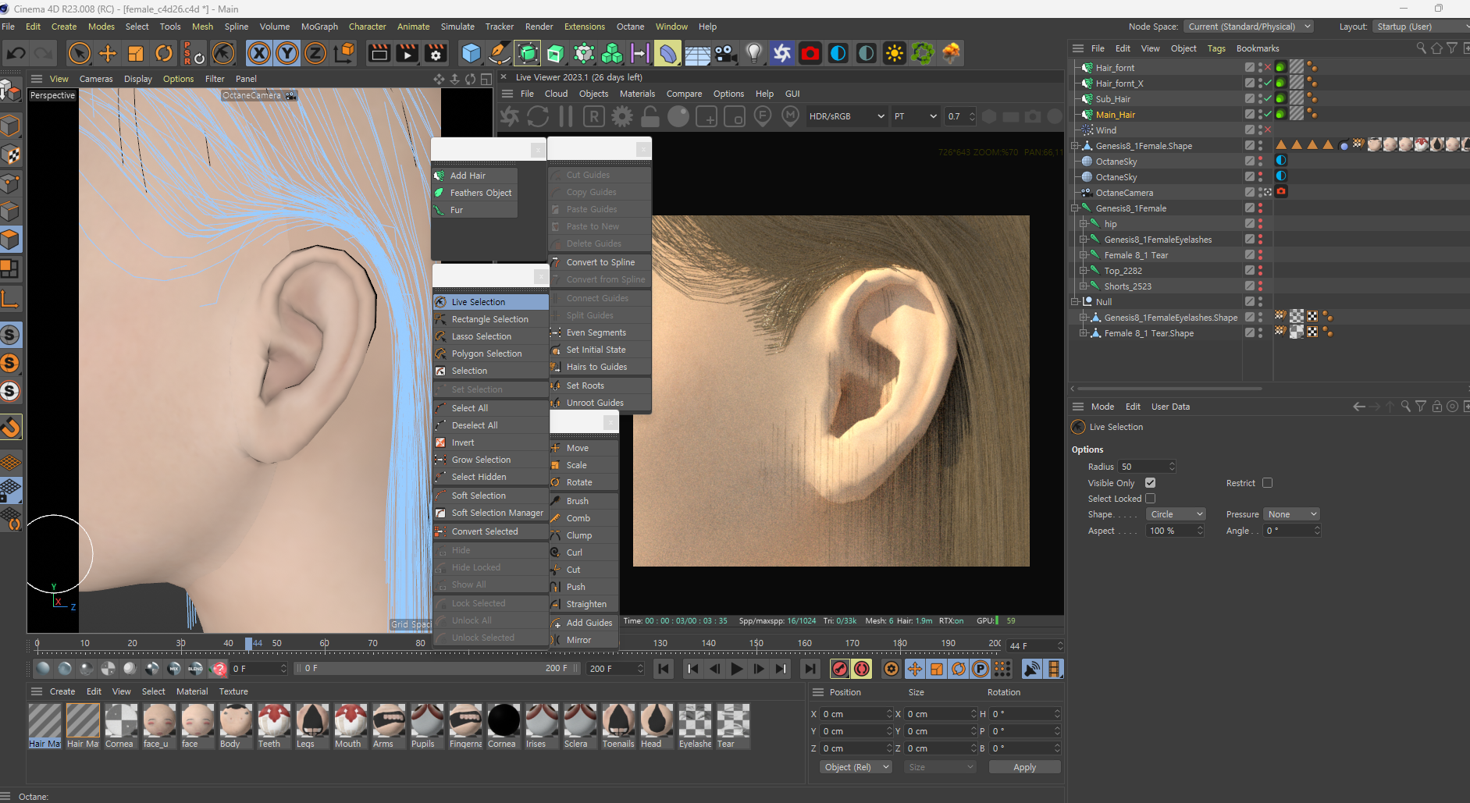This screenshot has height=803, width=1470.
Task: Click the Octane settings green gear icon
Action: tap(923, 53)
